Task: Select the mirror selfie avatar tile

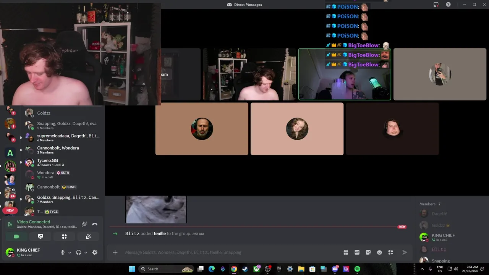Action: pyautogui.click(x=440, y=74)
